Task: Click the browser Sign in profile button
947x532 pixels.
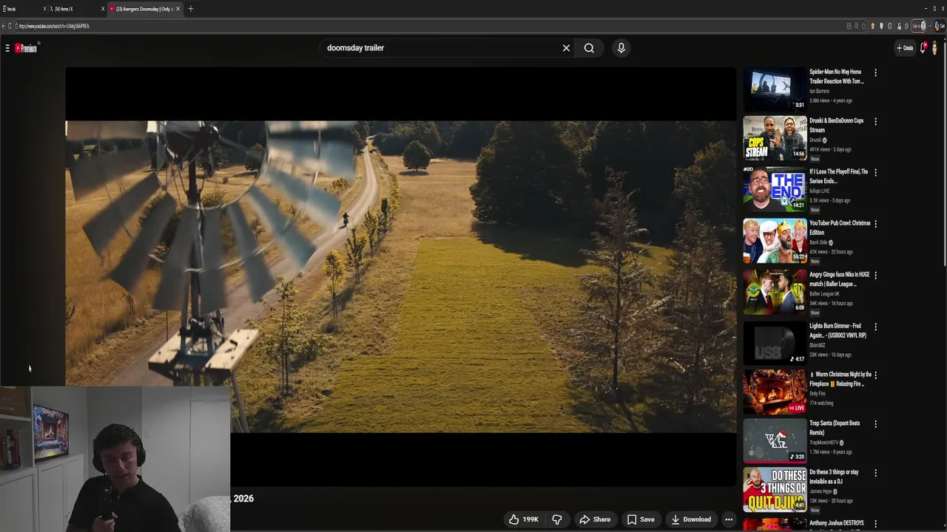Action: point(918,26)
